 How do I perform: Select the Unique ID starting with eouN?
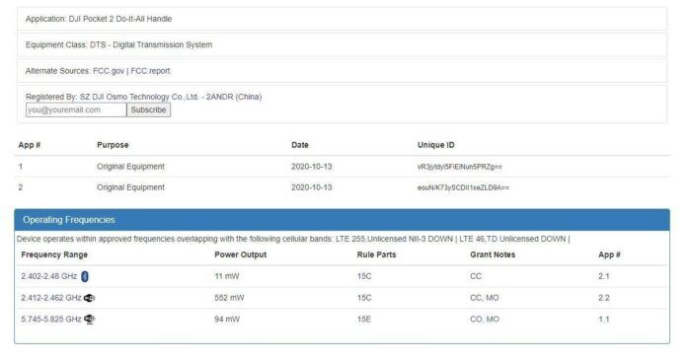coord(463,187)
